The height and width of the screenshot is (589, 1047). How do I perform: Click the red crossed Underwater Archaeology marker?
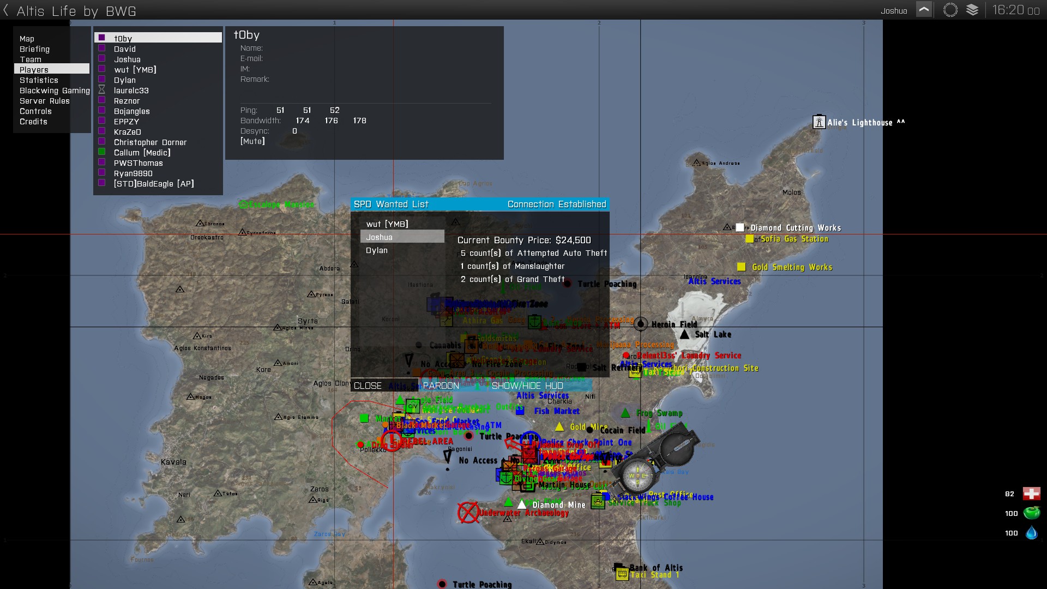click(468, 513)
